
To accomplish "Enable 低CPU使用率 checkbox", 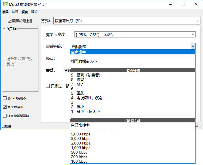I will [x=5, y=98].
